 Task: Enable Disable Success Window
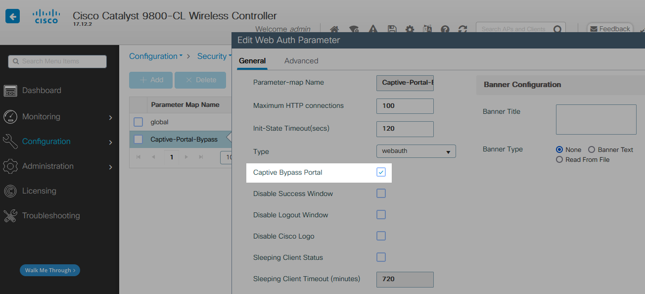[x=381, y=194]
